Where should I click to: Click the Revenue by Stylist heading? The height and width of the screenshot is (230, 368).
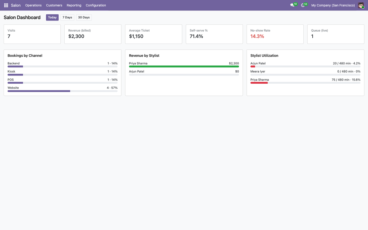point(144,56)
